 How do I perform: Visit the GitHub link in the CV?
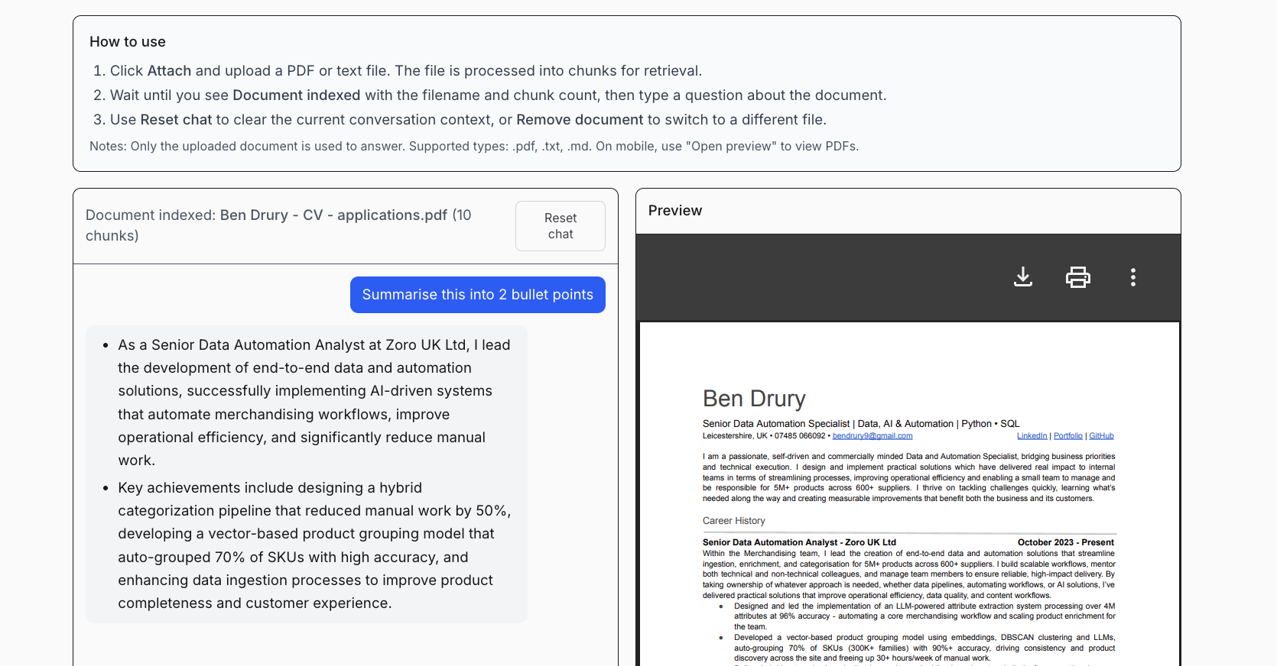pos(1101,436)
